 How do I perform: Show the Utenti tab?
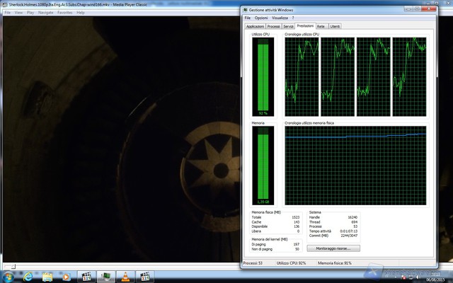pos(335,25)
